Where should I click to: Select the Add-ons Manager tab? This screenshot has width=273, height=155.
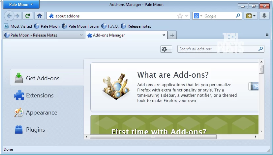click(126, 35)
